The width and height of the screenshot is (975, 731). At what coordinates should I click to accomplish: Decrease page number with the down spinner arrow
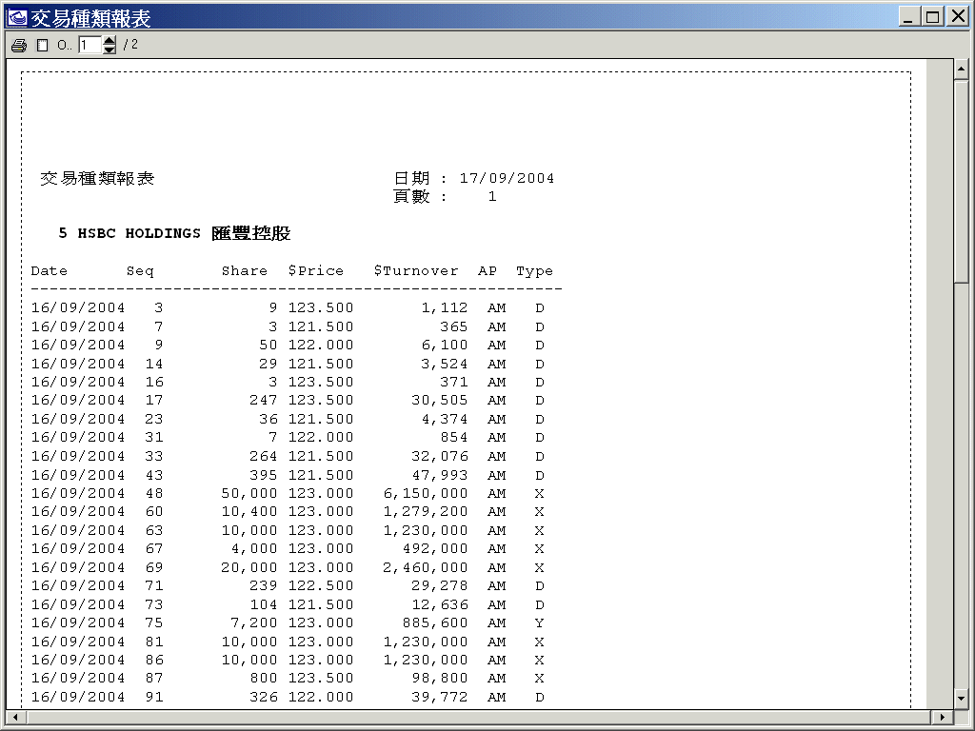coord(109,49)
